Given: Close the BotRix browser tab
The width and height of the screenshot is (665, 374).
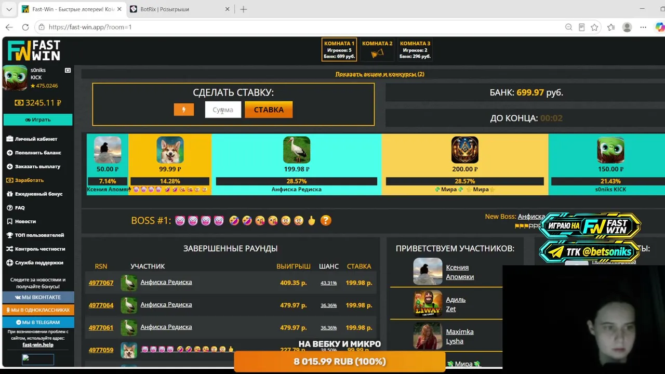Looking at the screenshot, I should [227, 9].
